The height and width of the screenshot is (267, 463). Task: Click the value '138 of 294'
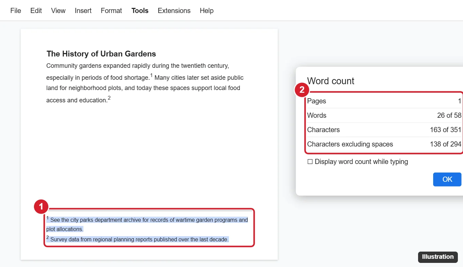(x=446, y=144)
